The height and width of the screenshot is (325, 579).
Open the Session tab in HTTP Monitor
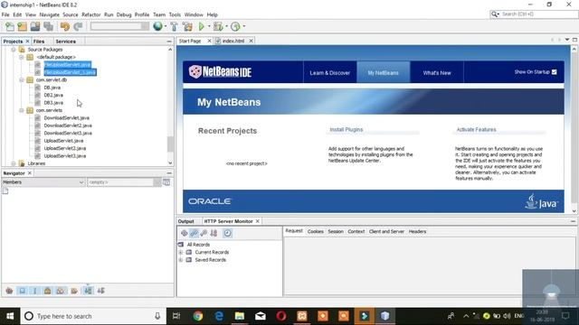point(336,231)
